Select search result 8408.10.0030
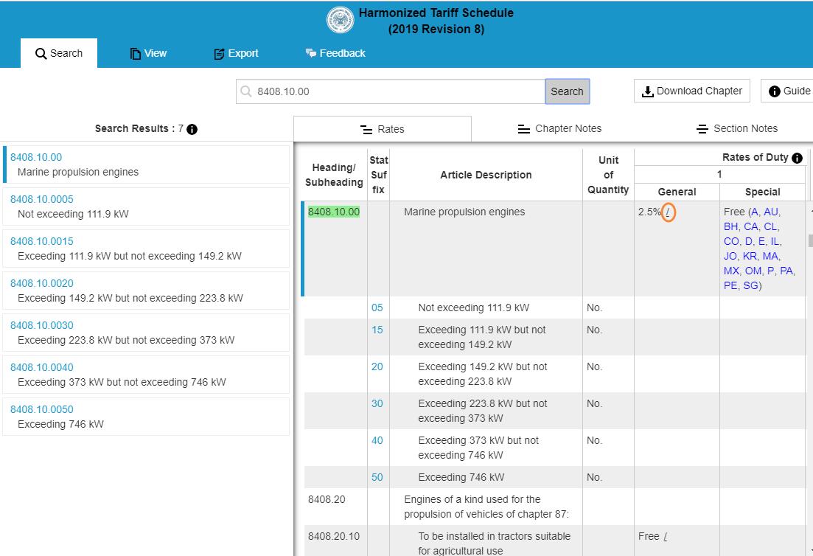The width and height of the screenshot is (813, 556). pyautogui.click(x=146, y=333)
